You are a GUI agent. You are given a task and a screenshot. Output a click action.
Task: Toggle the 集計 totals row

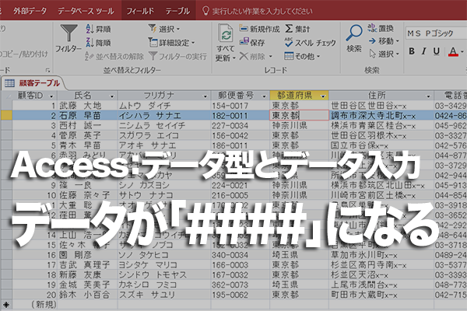coord(297,29)
